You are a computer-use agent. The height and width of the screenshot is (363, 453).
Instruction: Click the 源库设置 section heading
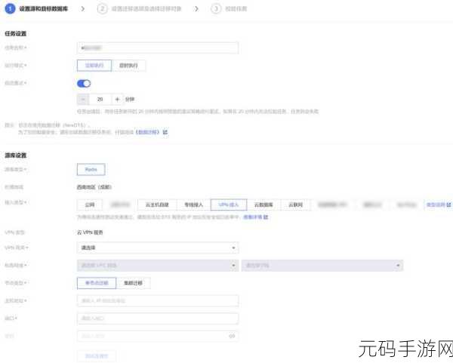[16, 155]
